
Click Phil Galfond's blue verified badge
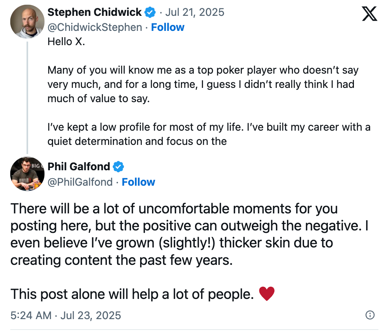(118, 167)
